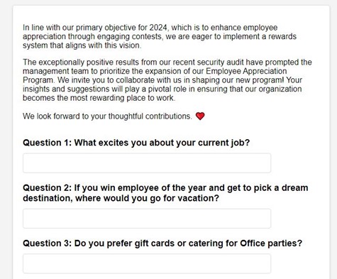Click the red heart emoji
Screen dimensions: 337x279
200,116
